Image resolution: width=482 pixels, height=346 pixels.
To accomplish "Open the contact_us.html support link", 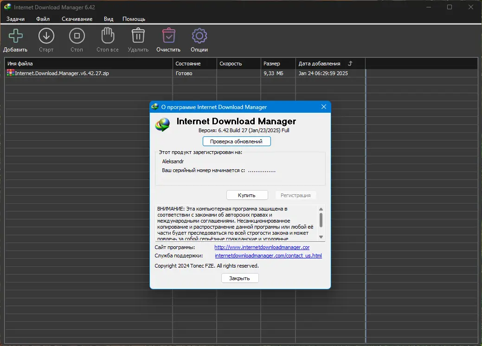I will 268,256.
